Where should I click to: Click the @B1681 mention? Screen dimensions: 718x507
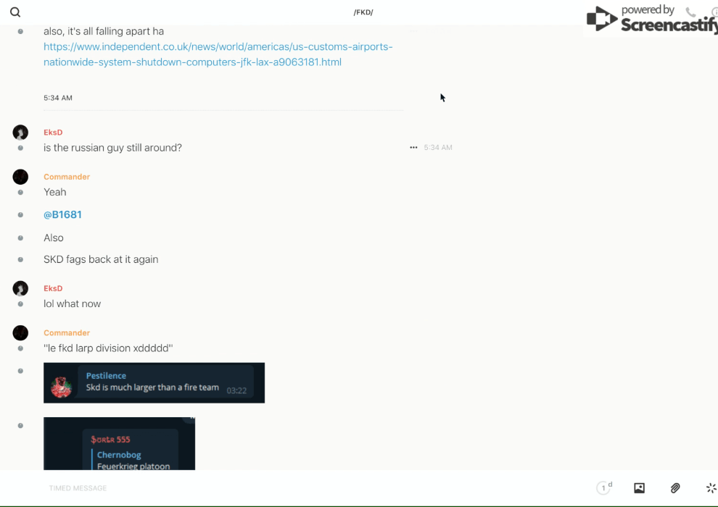click(62, 215)
